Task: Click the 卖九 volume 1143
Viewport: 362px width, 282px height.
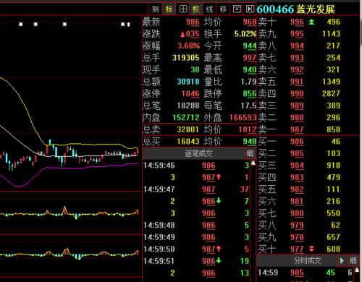Action: click(x=331, y=34)
